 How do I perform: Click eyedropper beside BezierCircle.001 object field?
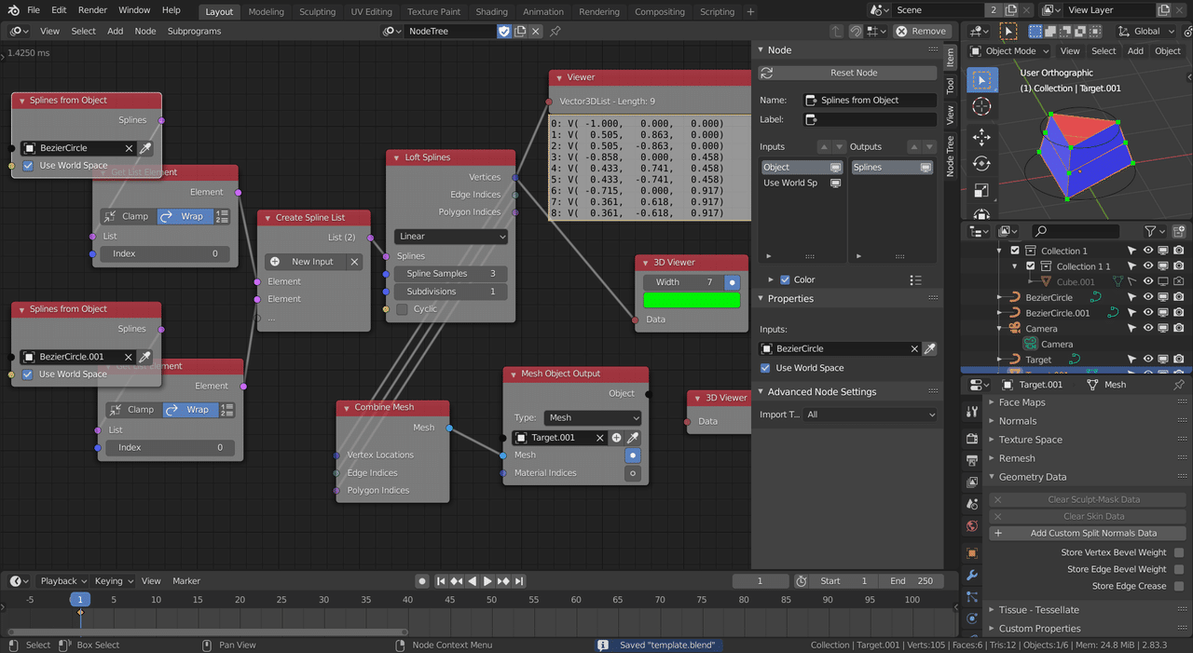tap(145, 357)
